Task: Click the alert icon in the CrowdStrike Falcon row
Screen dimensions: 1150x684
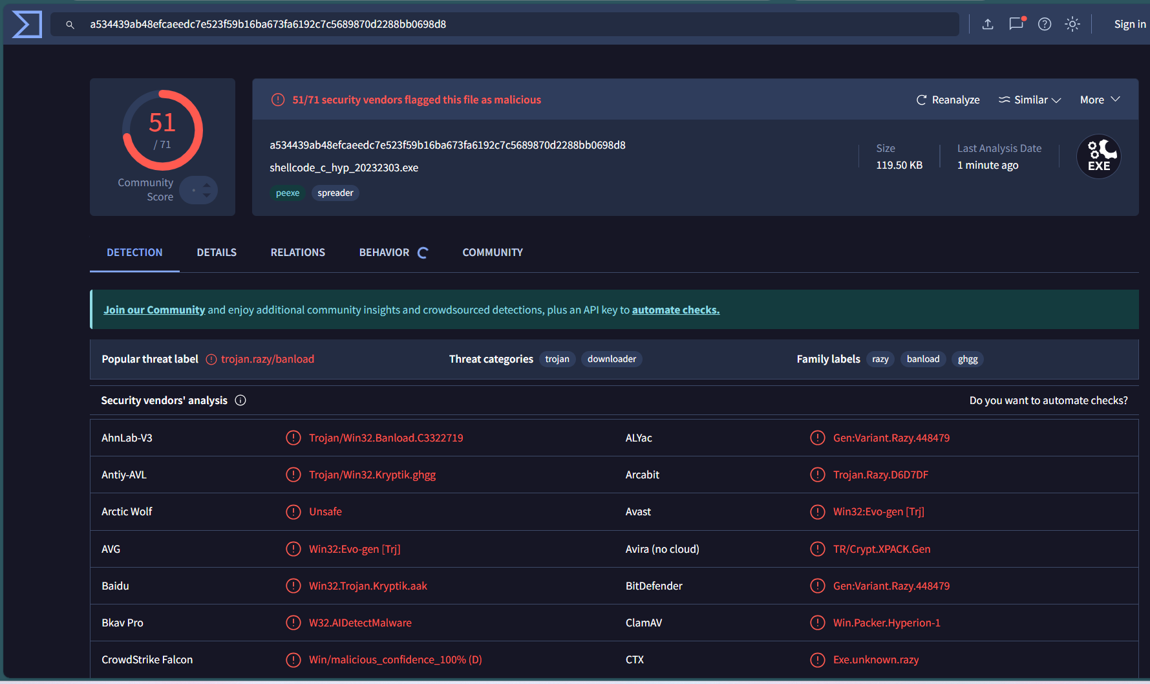Action: pyautogui.click(x=293, y=659)
